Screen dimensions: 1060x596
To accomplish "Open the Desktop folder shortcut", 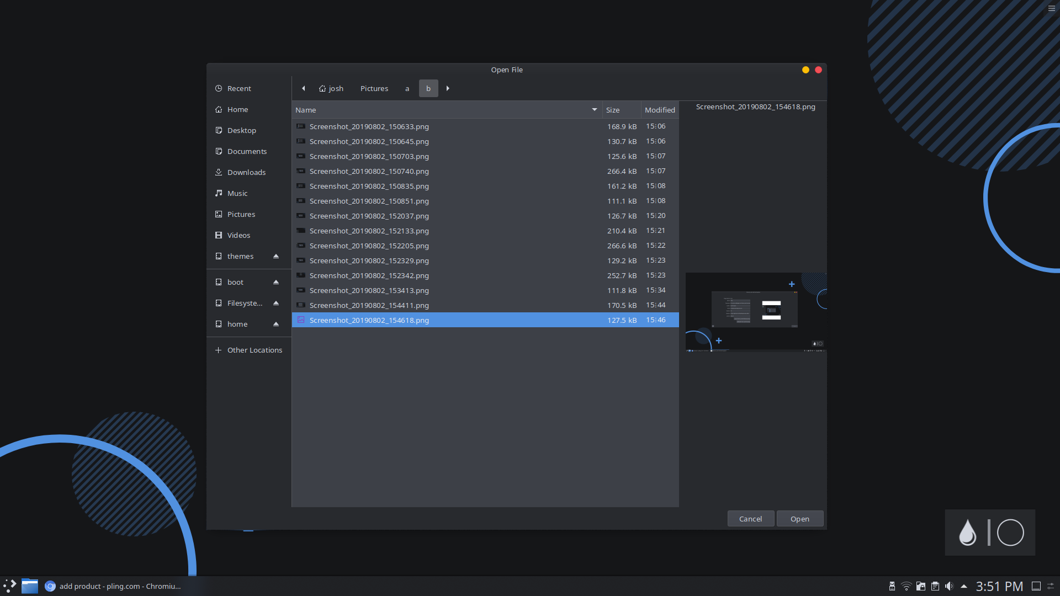I will pos(249,130).
